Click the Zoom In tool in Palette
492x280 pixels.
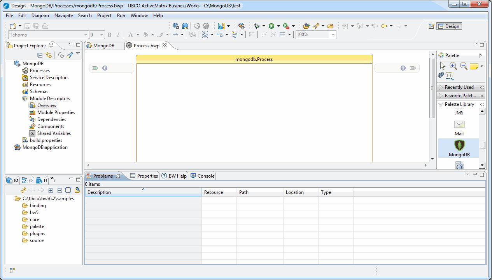click(x=453, y=66)
